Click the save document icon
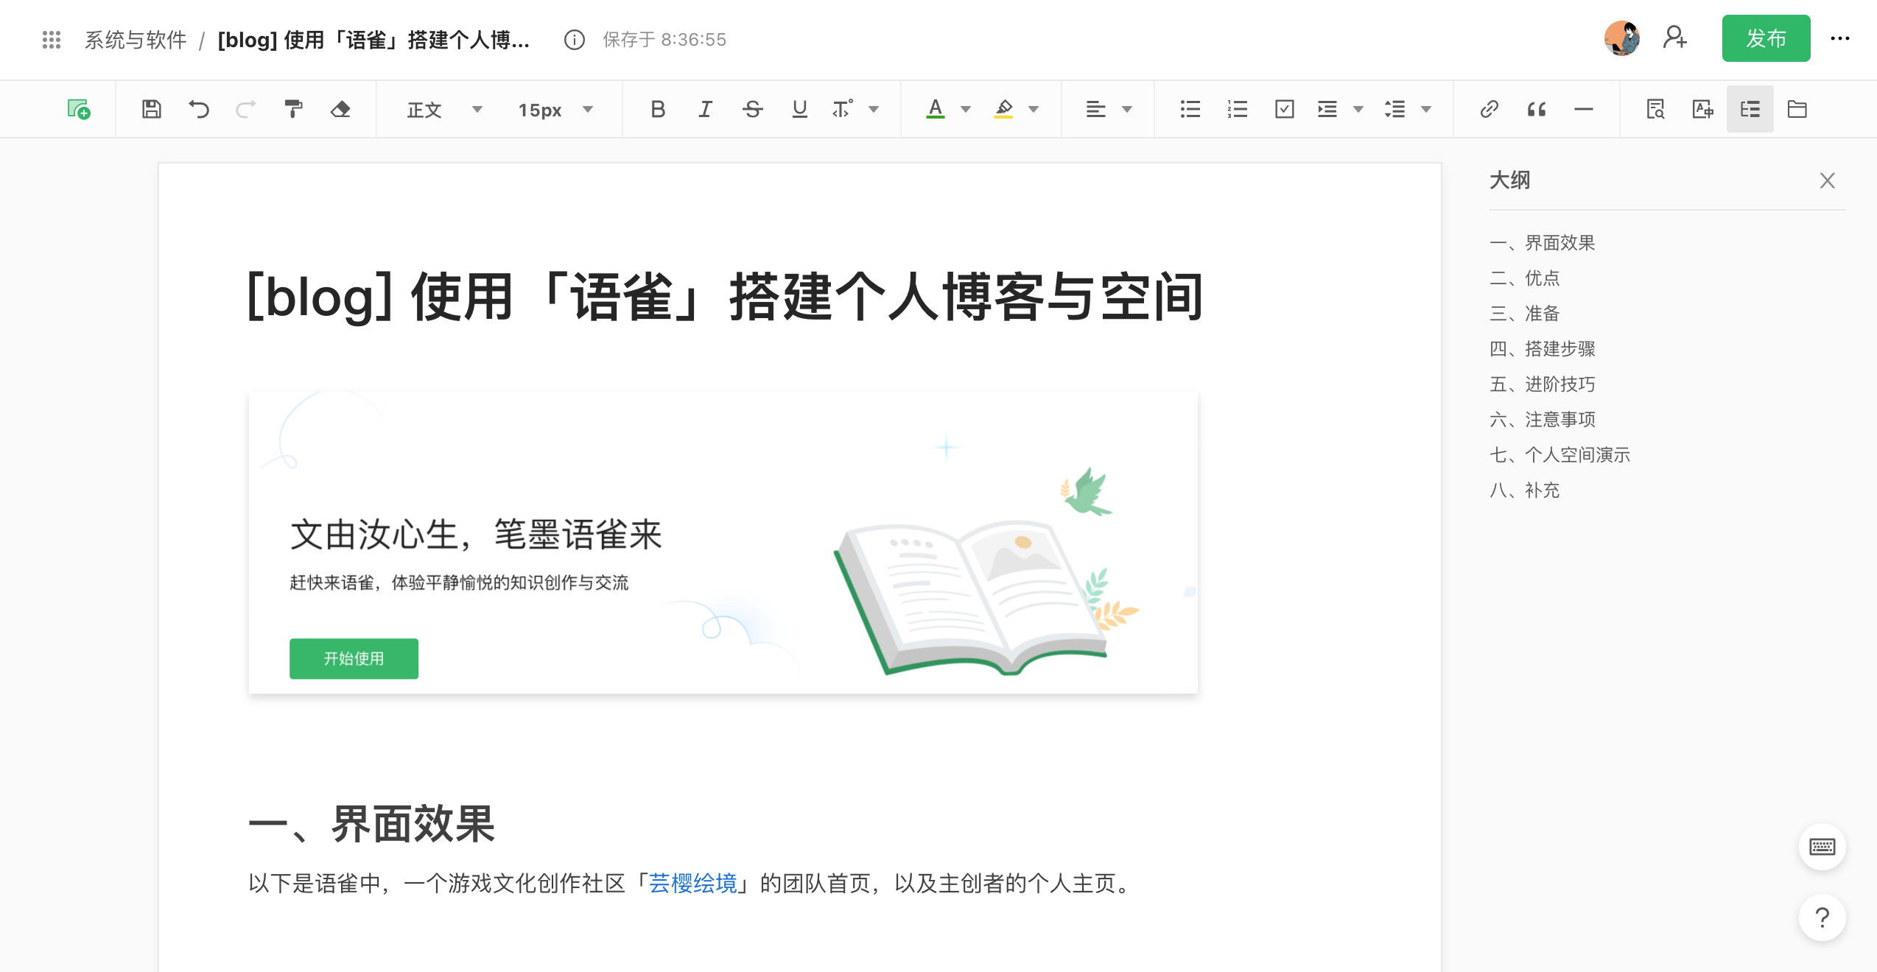The height and width of the screenshot is (972, 1877). [x=151, y=109]
